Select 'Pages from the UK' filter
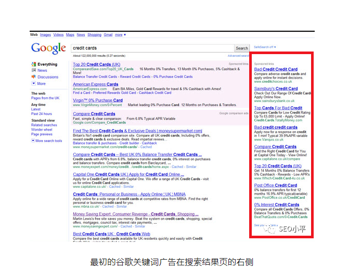 (45, 98)
